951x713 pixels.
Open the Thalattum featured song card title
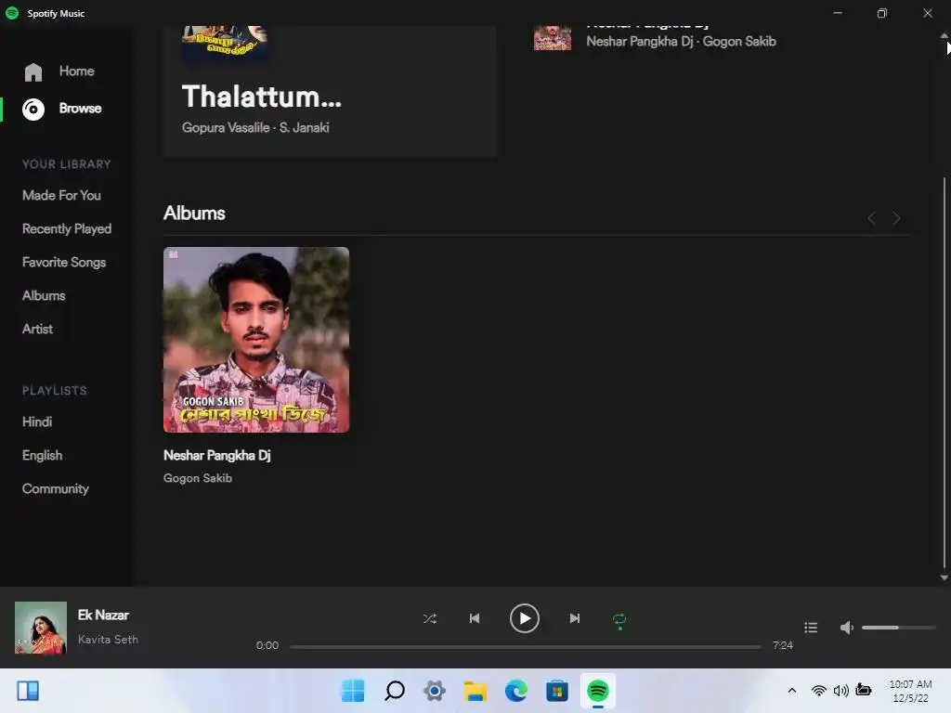(x=261, y=97)
